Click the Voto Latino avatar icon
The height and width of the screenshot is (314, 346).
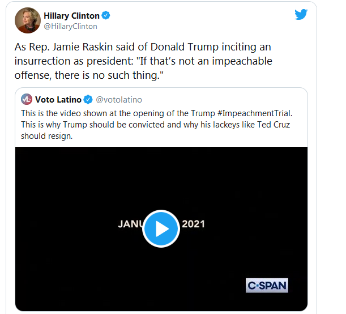27,100
